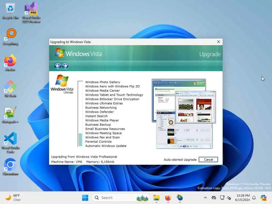
Task: Select 'Windows Media Center' entry
Action: pos(103,91)
